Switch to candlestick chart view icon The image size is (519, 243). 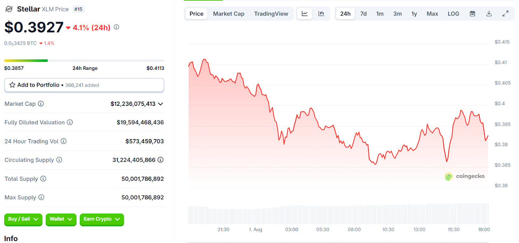coord(321,14)
